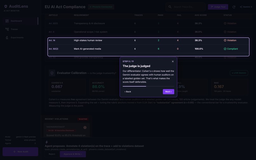The image size is (256, 160).
Task: Reject the agent proposal
Action: coord(52,154)
